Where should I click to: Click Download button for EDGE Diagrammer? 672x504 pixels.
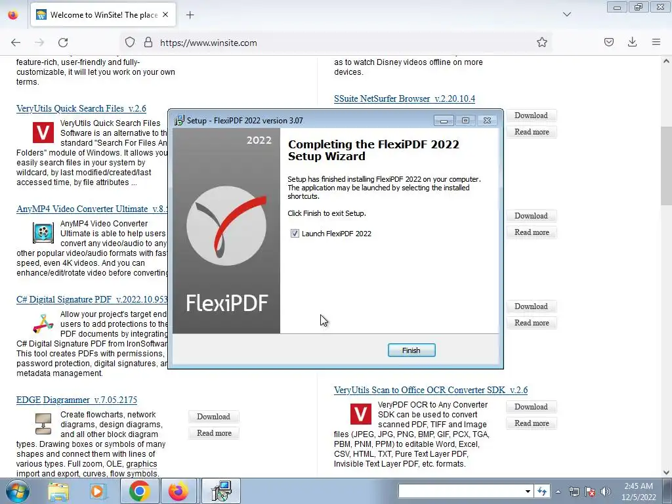click(x=213, y=417)
